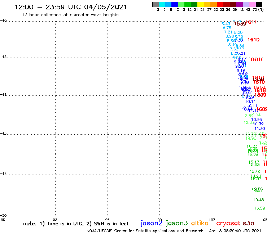Click the "-42" latitude axis label

coord(3,57)
